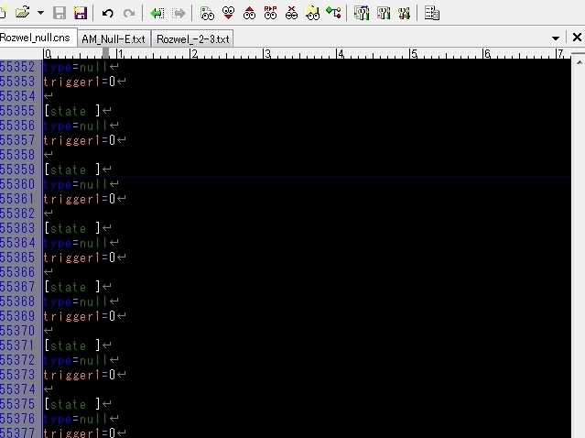585x438 pixels.
Task: Click the Save As purple floppy icon
Action: coord(81,14)
